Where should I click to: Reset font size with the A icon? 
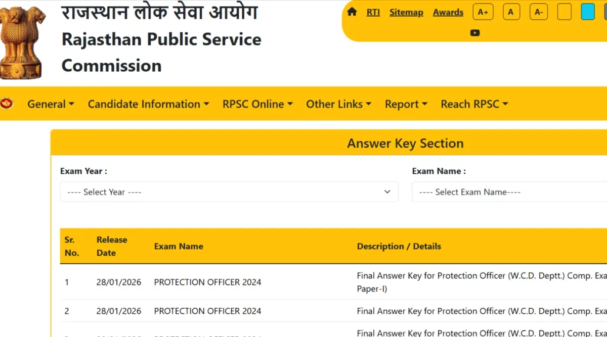(511, 11)
